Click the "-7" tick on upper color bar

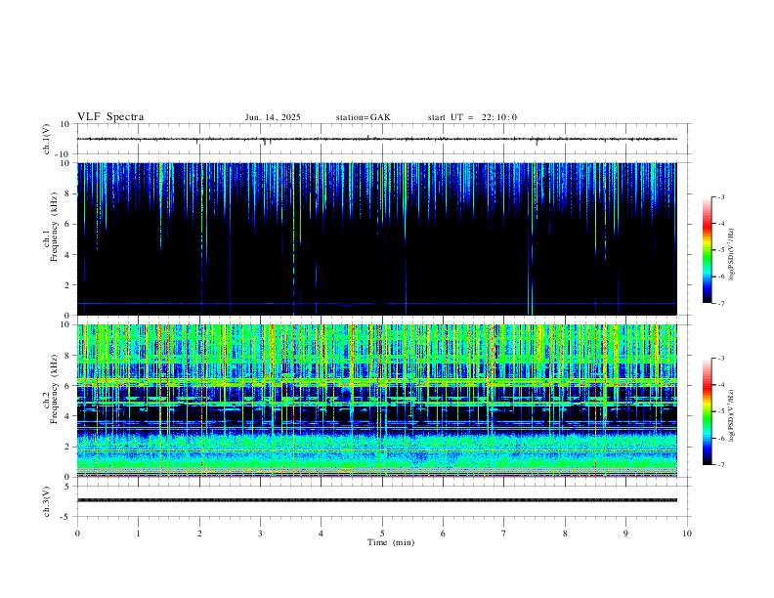tap(720, 303)
